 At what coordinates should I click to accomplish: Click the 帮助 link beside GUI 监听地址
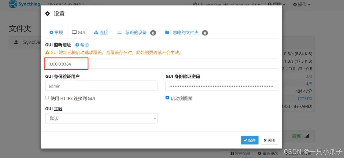coord(82,45)
